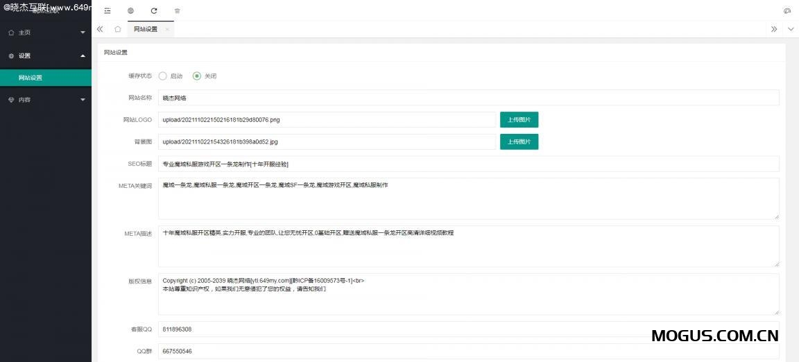Screen dimensions: 799x362
Task: Expand the 内容 sidebar menu
Action: click(46, 100)
